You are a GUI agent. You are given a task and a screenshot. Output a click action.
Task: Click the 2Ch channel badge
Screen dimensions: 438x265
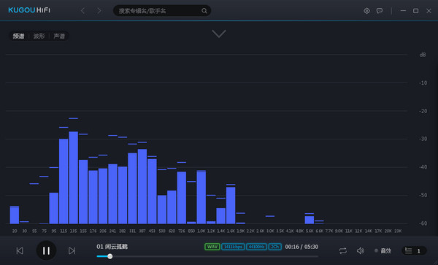pos(275,247)
